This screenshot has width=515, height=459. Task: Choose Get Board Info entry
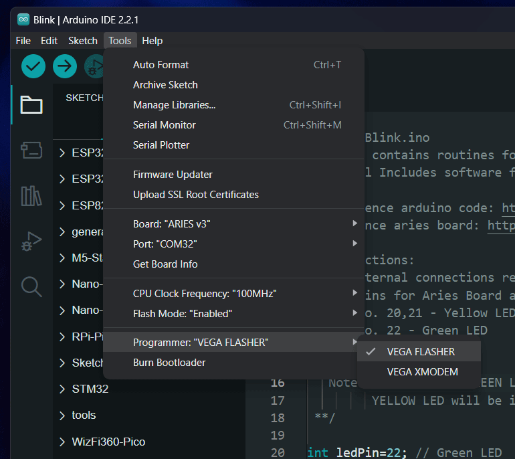point(234,264)
